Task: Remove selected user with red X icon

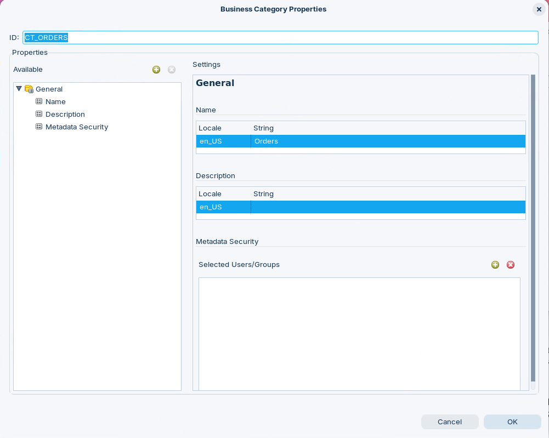Action: (511, 265)
